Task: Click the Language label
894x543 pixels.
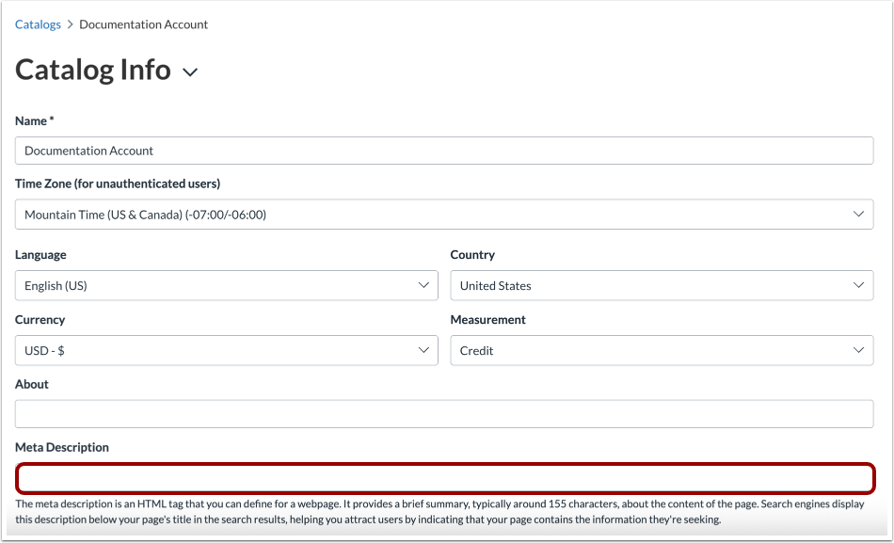Action: pos(40,255)
